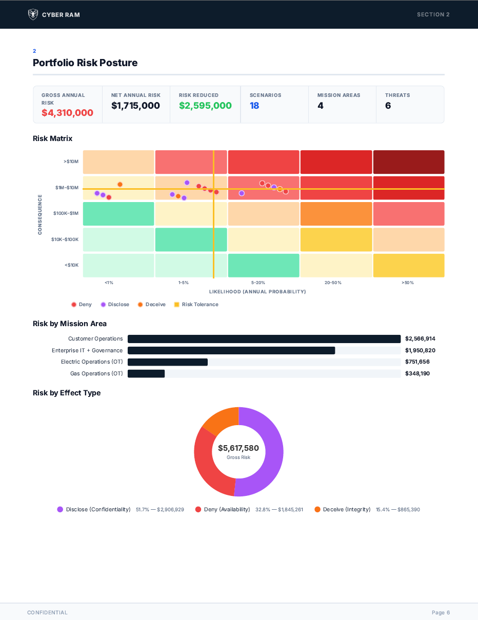The width and height of the screenshot is (478, 620).
Task: Click the Disclose (Confidentiality) legend marker
Action: click(59, 509)
